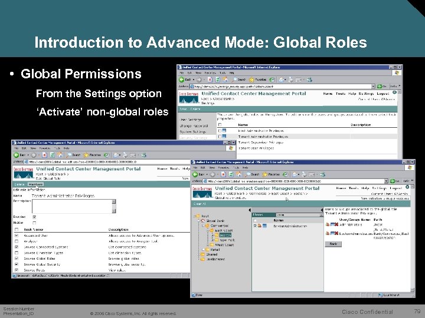425x318 pixels.
Task: Open the item type dropdown beside Items
Action: (x=322, y=215)
